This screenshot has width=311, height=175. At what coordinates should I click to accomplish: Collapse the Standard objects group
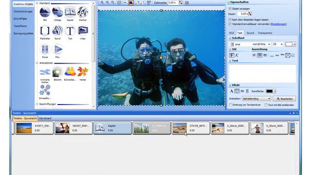[37, 3]
